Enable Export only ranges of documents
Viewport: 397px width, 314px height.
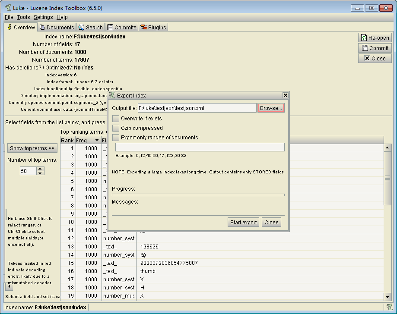116,137
